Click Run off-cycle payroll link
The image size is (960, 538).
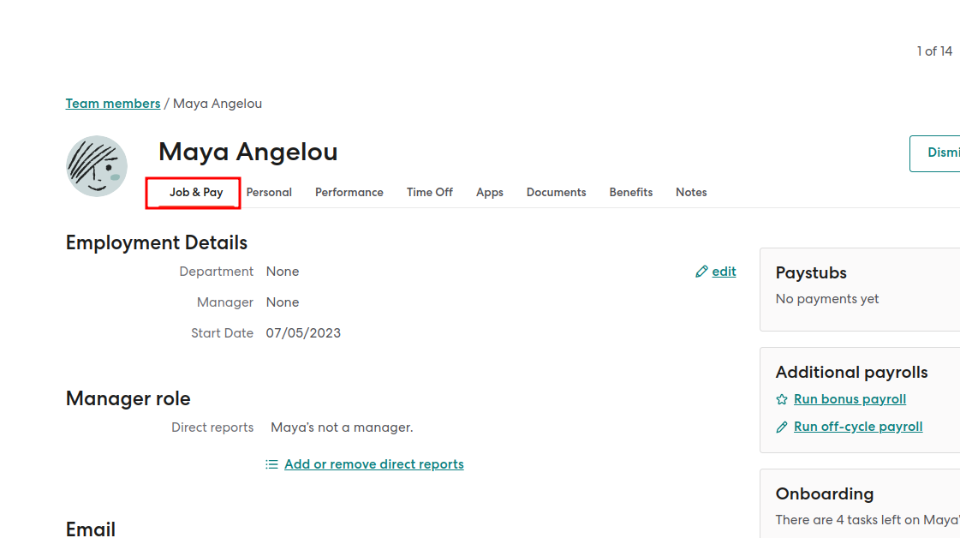click(x=858, y=427)
